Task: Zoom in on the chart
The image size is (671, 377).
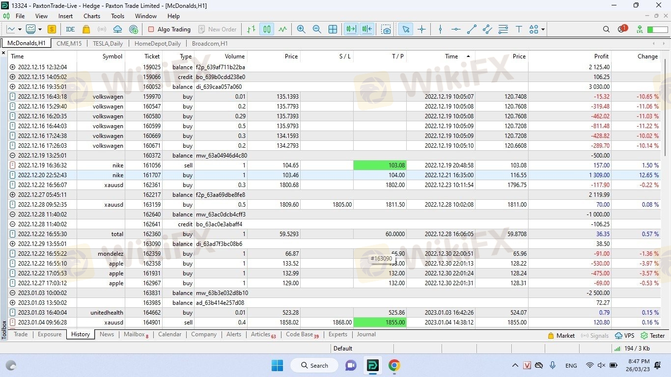Action: [301, 29]
